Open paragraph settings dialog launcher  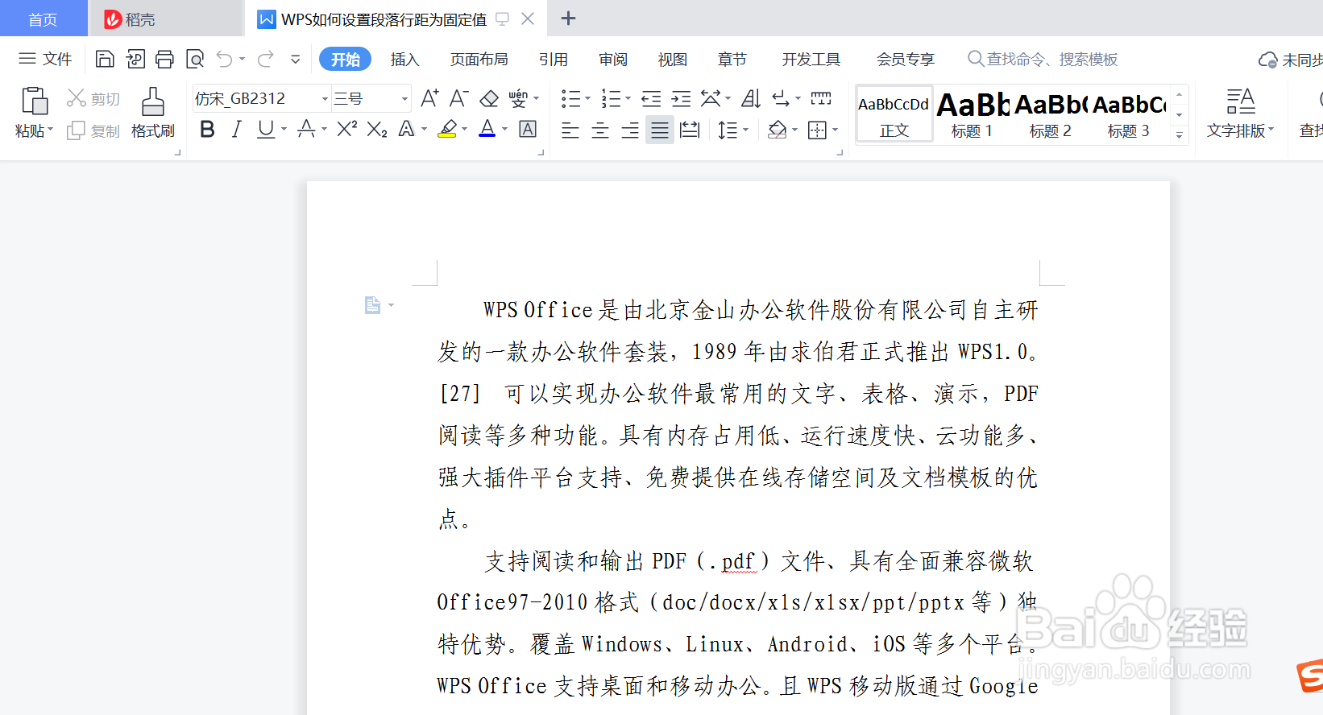coord(840,152)
